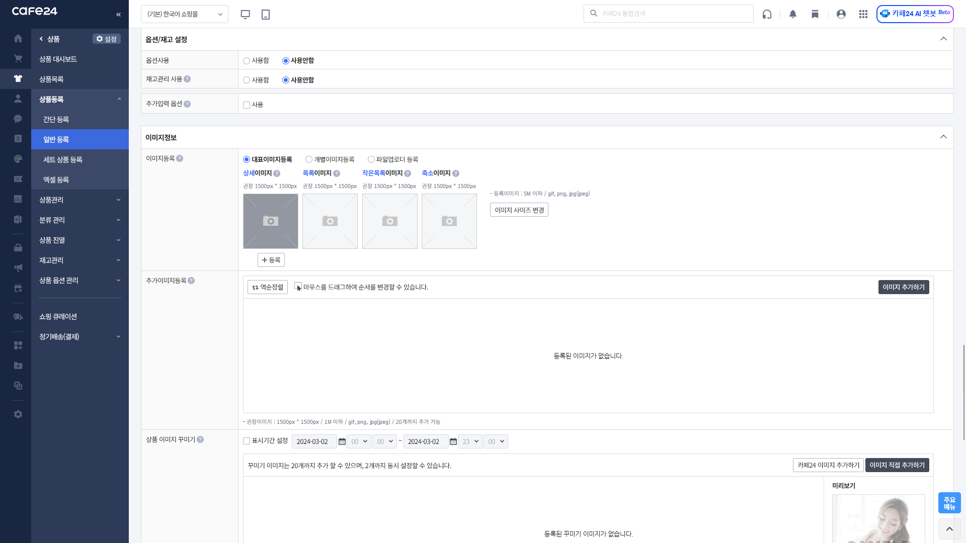The width and height of the screenshot is (966, 543).
Task: Open the 한국어 쇼핑몰 shop dropdown
Action: click(x=185, y=14)
